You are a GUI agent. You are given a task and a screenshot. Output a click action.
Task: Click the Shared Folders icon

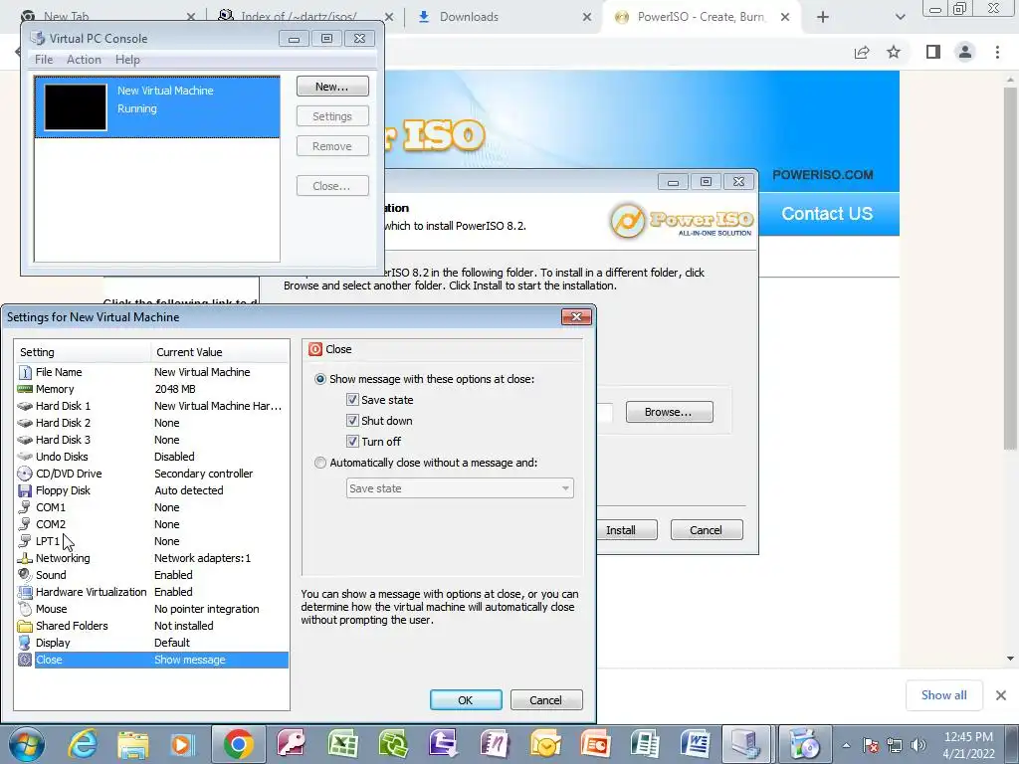coord(25,626)
